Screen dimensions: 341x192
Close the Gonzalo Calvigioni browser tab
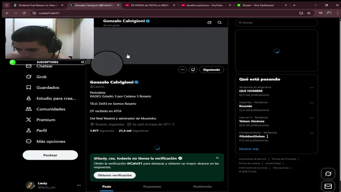coord(118,5)
